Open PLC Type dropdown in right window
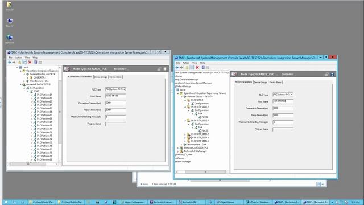364x205 pixels. point(292,95)
